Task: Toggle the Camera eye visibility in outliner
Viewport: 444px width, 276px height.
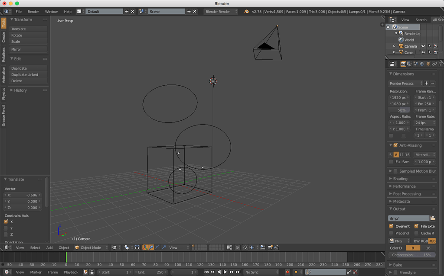Action: [423, 46]
